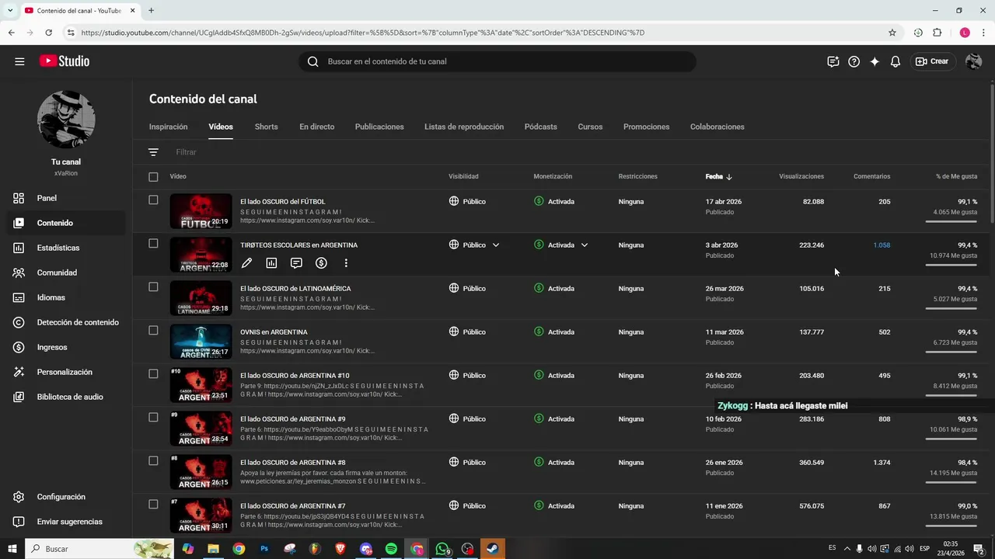Open monetization dollar icon under TIRØTEOS ESCOLARES

point(321,263)
